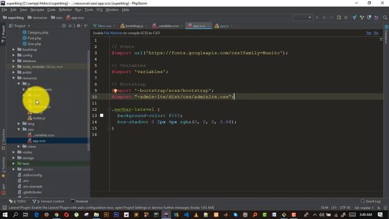Click the File Watcher link in the notification
This screenshot has width=389, height=219.
pos(113,33)
